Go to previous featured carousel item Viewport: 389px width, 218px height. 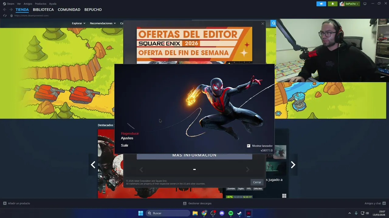93,165
